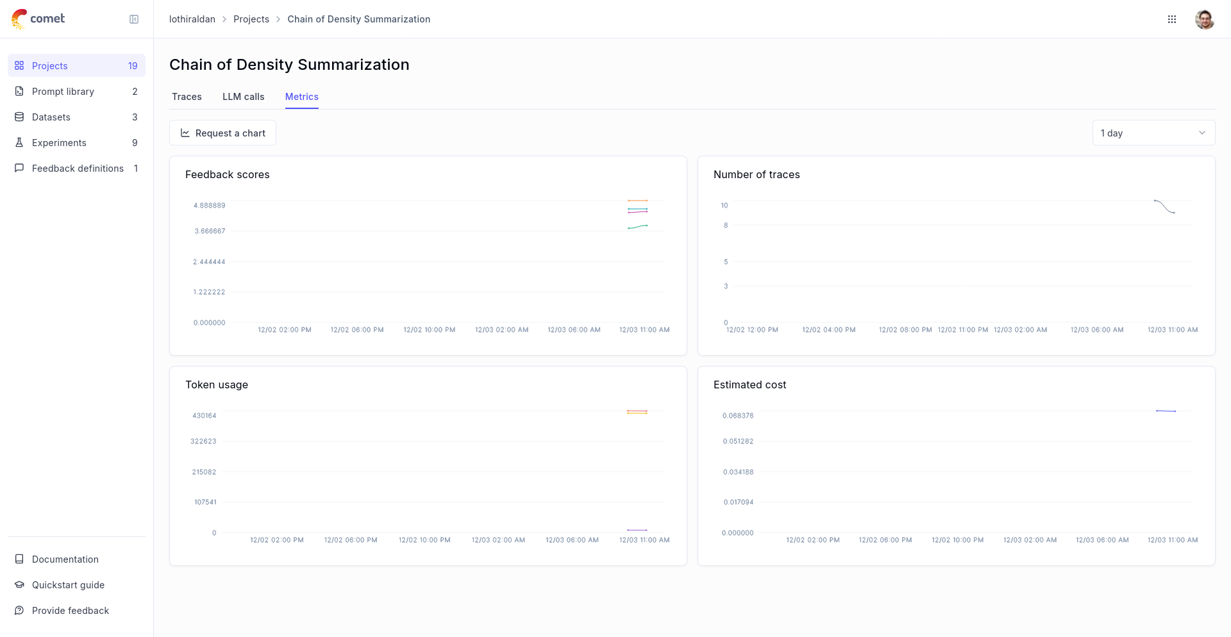Expand the Projects breadcrumb
Viewport: 1231px width, 637px height.
coord(251,19)
